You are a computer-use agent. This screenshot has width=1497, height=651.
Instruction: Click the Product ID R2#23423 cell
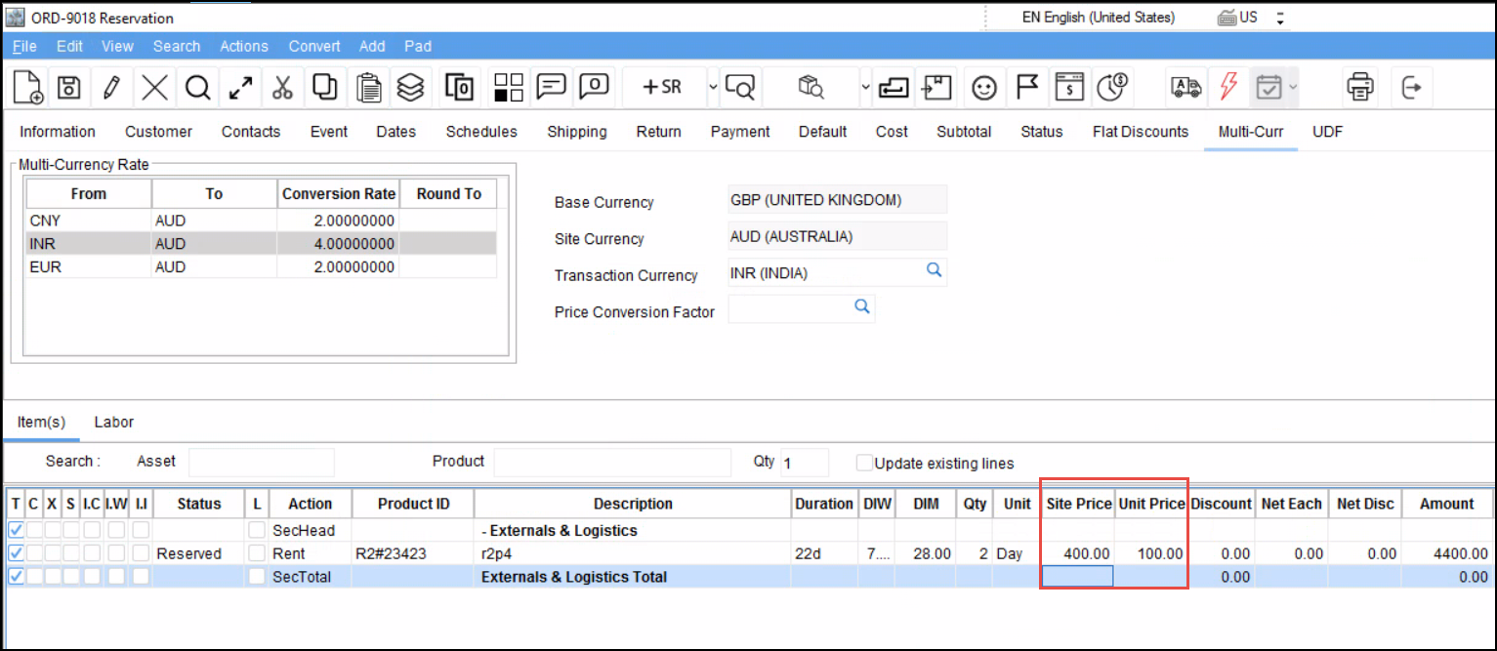[413, 553]
